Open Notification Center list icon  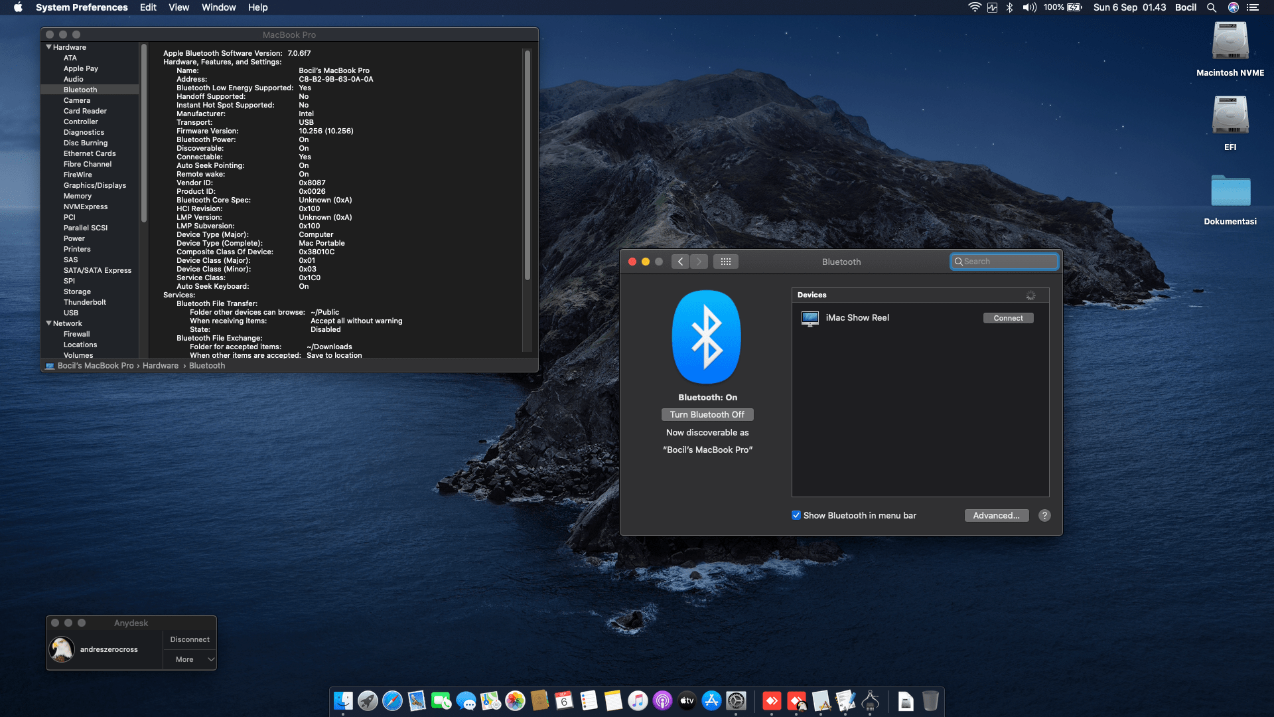click(x=1253, y=7)
